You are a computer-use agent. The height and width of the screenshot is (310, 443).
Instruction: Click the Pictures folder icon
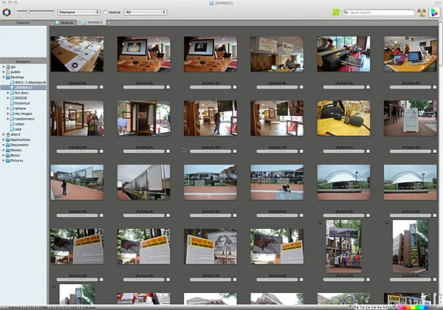[x=8, y=161]
